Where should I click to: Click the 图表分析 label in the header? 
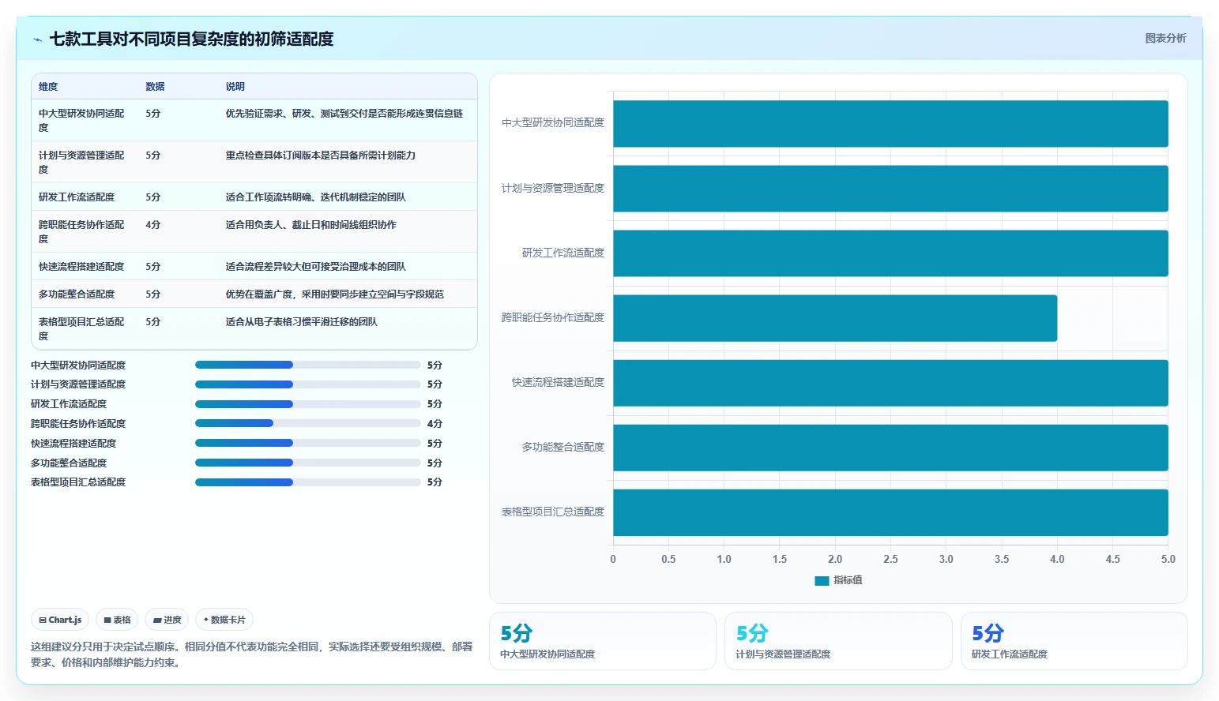(1165, 38)
